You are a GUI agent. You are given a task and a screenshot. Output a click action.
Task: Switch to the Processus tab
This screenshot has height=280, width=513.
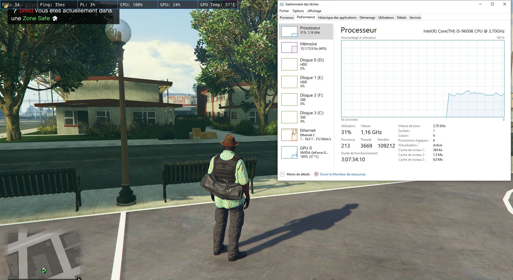coord(286,18)
